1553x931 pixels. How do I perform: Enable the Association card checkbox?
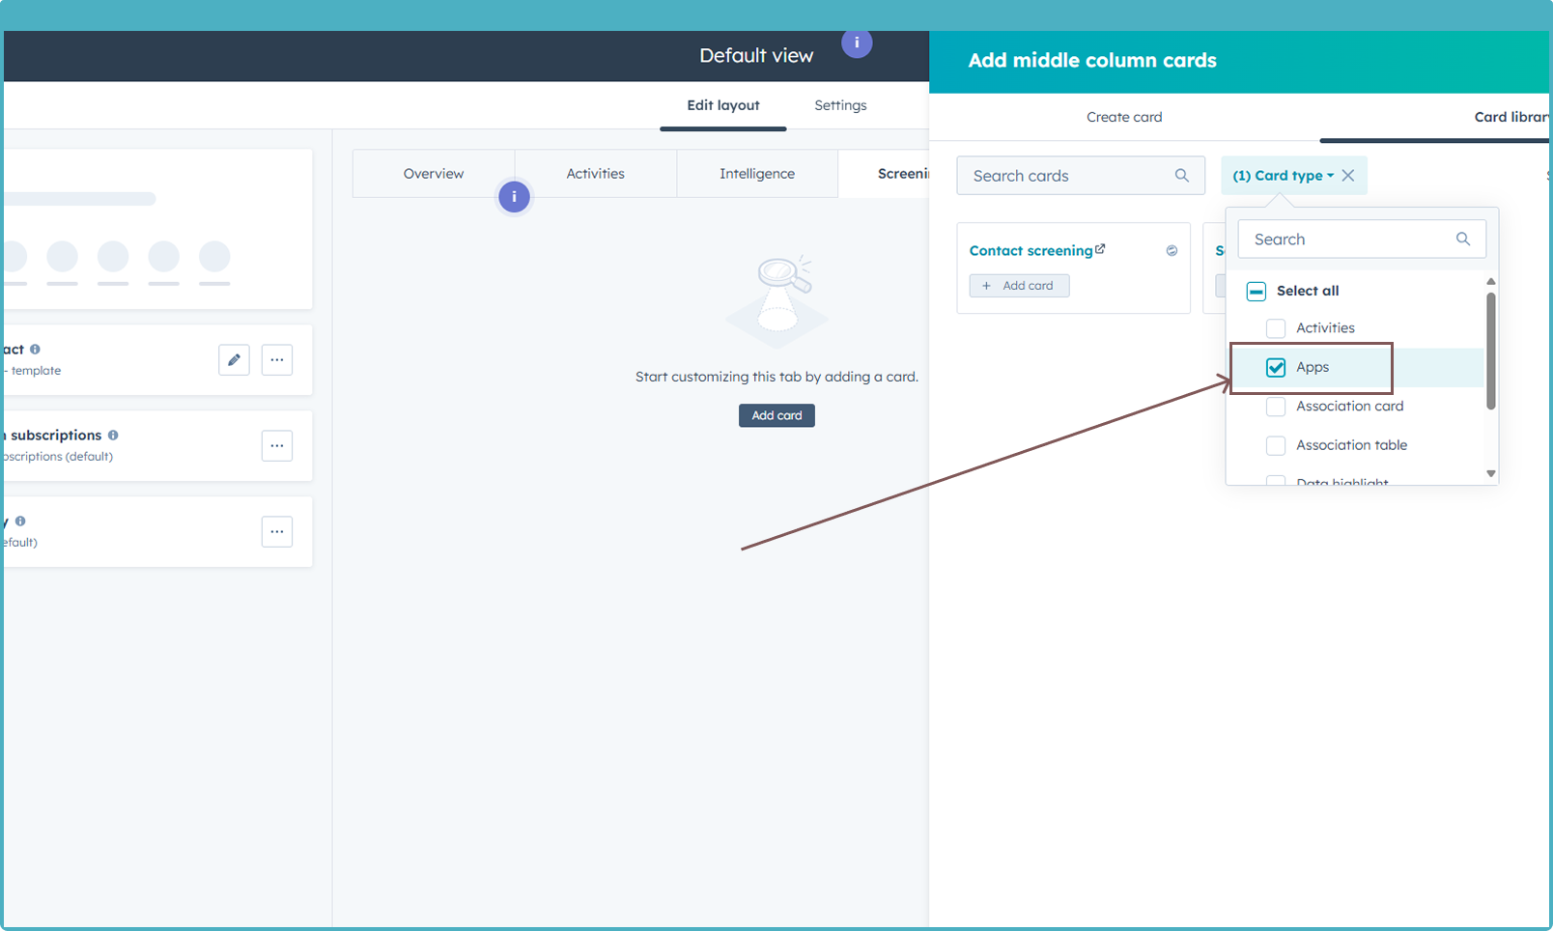1276,407
